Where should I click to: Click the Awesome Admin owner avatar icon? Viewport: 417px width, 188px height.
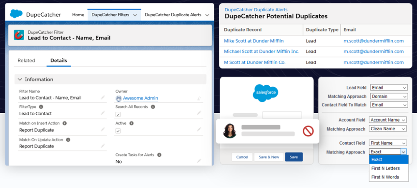[x=118, y=99]
